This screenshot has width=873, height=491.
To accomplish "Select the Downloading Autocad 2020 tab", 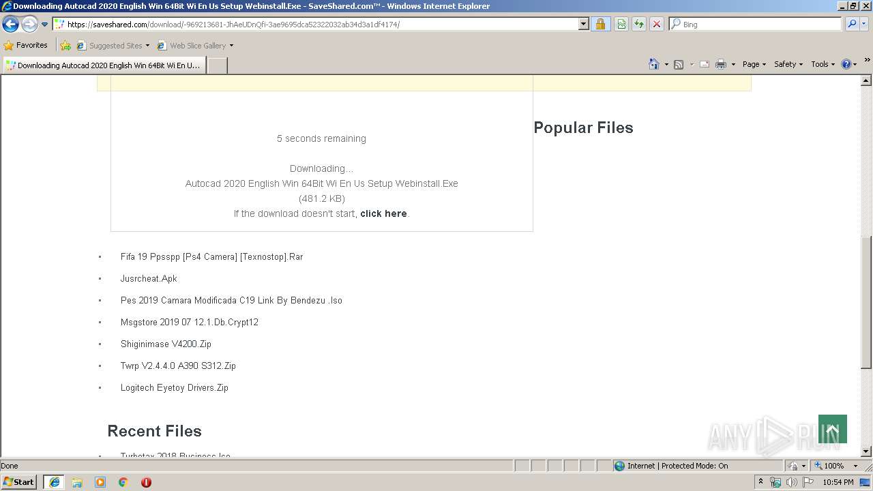I will click(103, 65).
